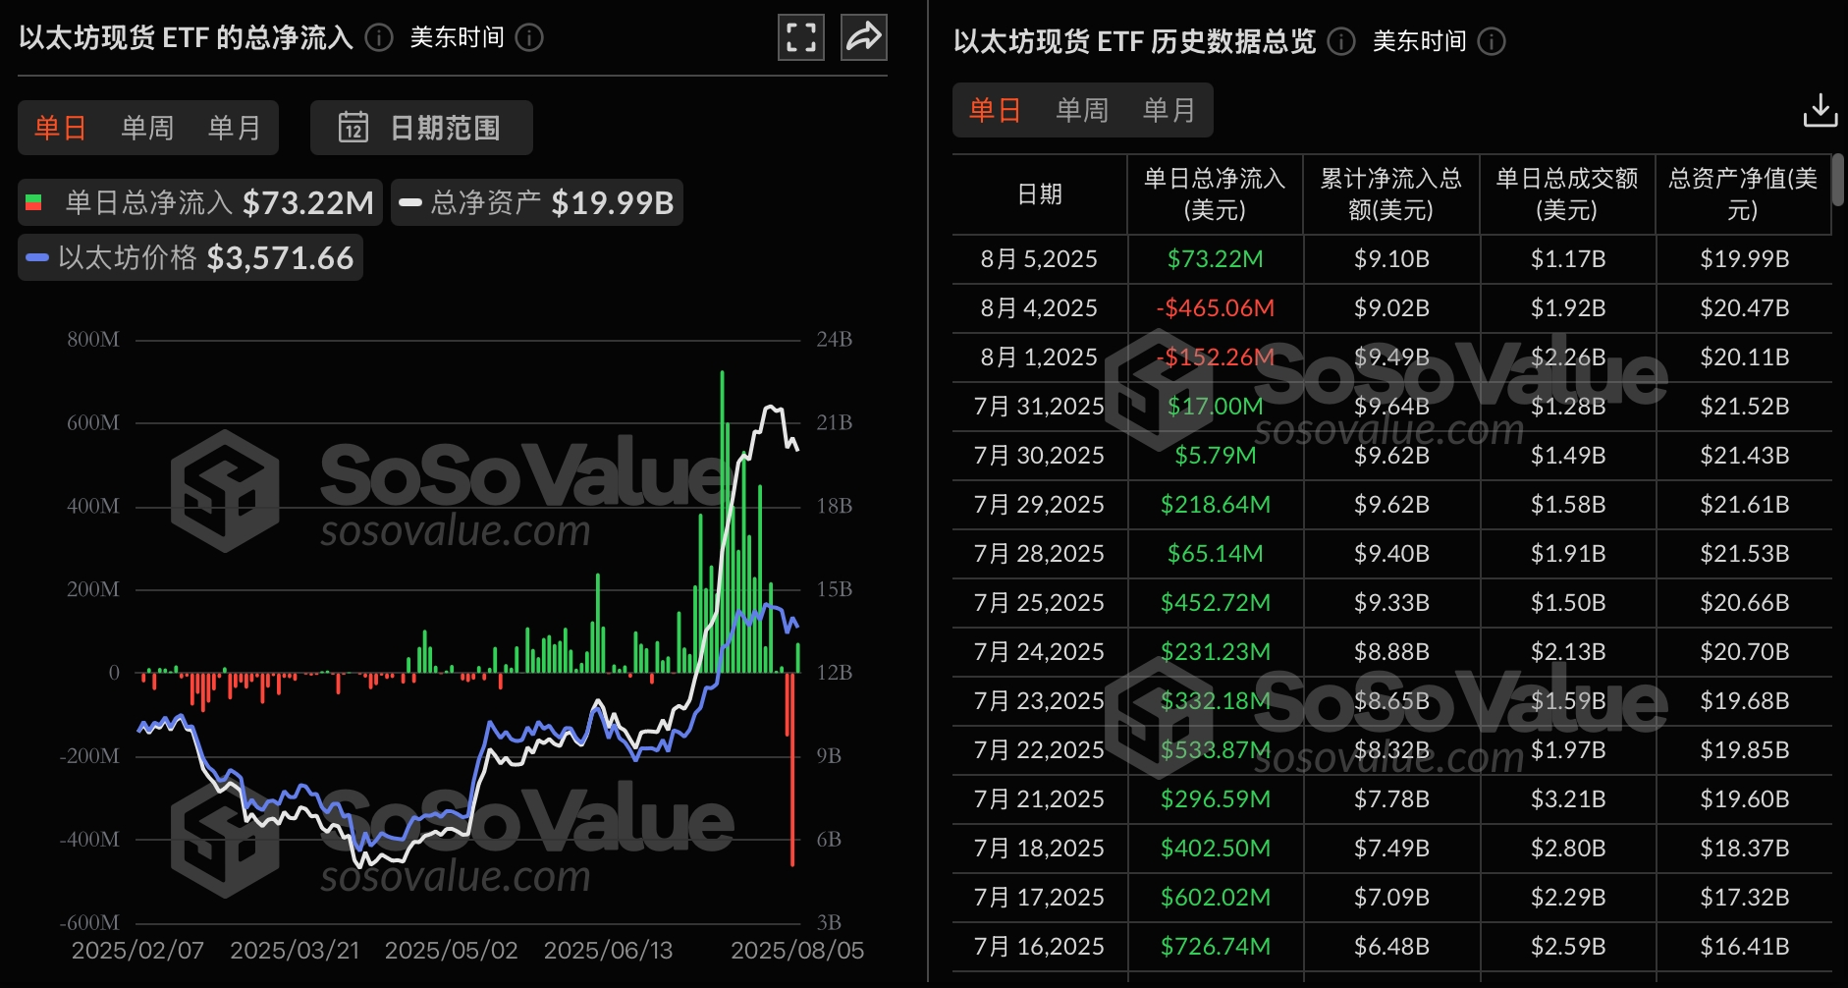The image size is (1848, 988).
Task: Click the 7月 28,2025 date cell
Action: [1039, 554]
